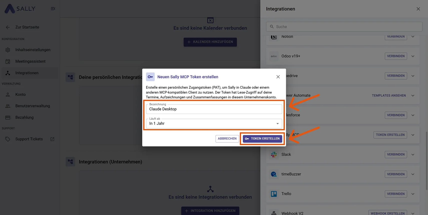The image size is (428, 215).
Task: Expand the Salesforce row chevron
Action: [413, 115]
